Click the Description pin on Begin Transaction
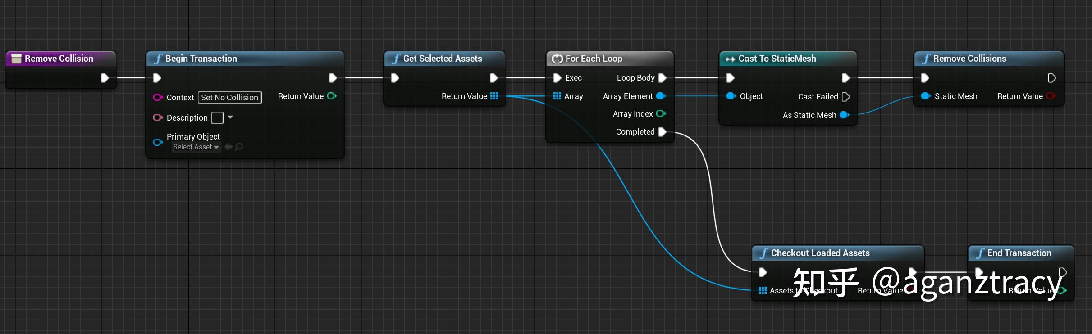1092x334 pixels. click(x=158, y=117)
